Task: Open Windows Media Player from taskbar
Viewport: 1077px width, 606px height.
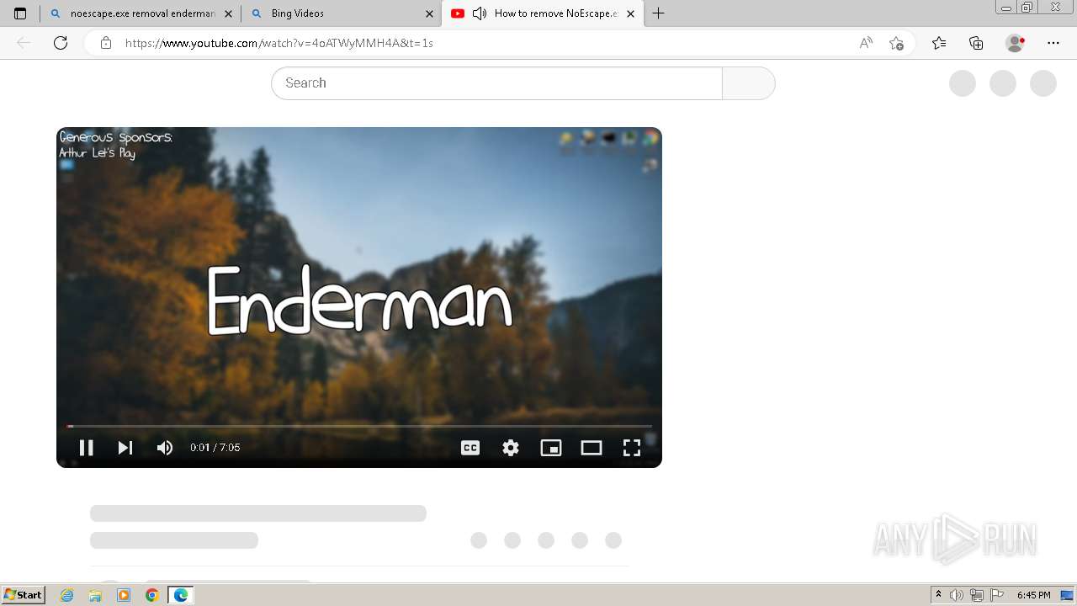Action: click(x=124, y=595)
